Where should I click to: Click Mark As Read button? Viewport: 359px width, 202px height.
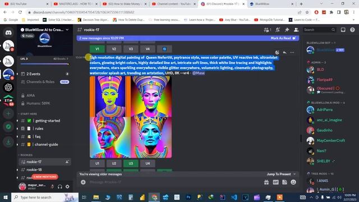pyautogui.click(x=283, y=38)
